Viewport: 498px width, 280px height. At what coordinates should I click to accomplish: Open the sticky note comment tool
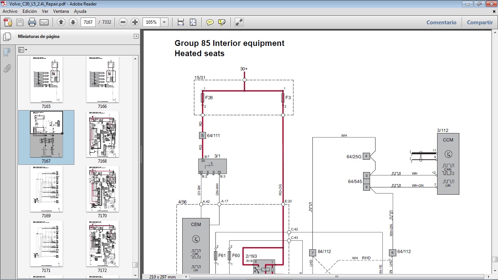point(209,22)
